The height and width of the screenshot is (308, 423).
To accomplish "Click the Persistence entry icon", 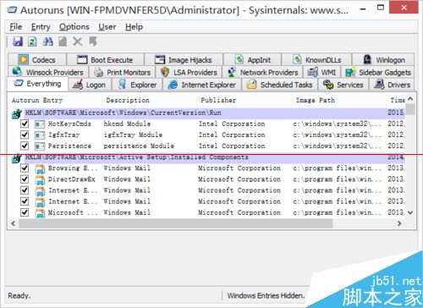I will coord(40,146).
